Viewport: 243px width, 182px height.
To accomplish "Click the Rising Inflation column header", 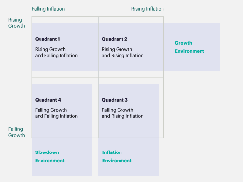I will click(148, 9).
